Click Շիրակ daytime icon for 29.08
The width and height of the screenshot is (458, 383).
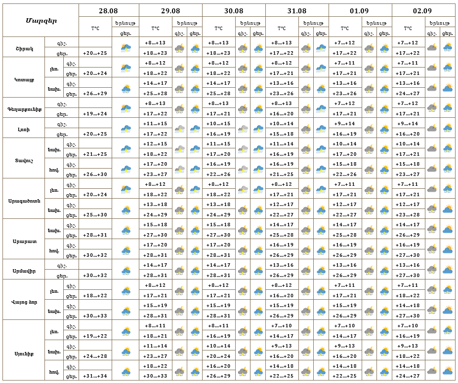coord(195,47)
